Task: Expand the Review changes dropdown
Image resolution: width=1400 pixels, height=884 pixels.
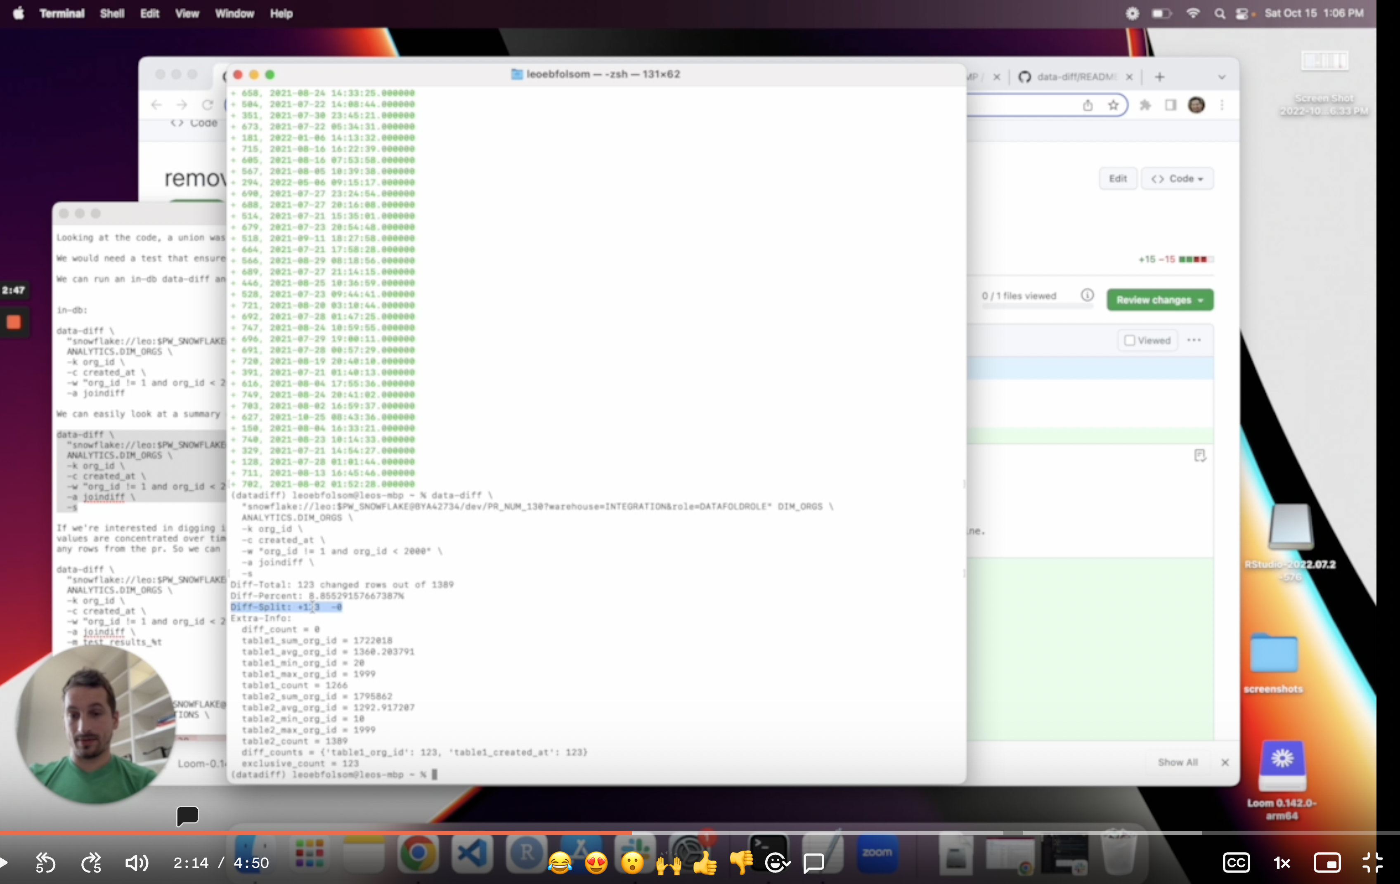Action: (x=1159, y=300)
